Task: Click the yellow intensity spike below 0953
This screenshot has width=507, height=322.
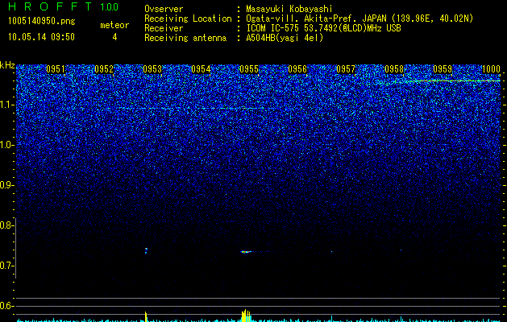Action: [x=146, y=316]
